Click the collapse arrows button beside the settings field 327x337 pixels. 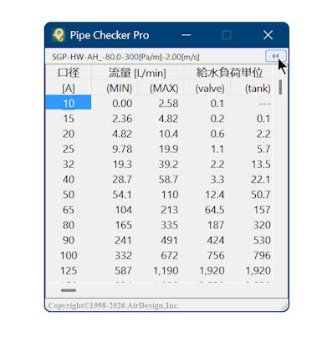(x=275, y=56)
